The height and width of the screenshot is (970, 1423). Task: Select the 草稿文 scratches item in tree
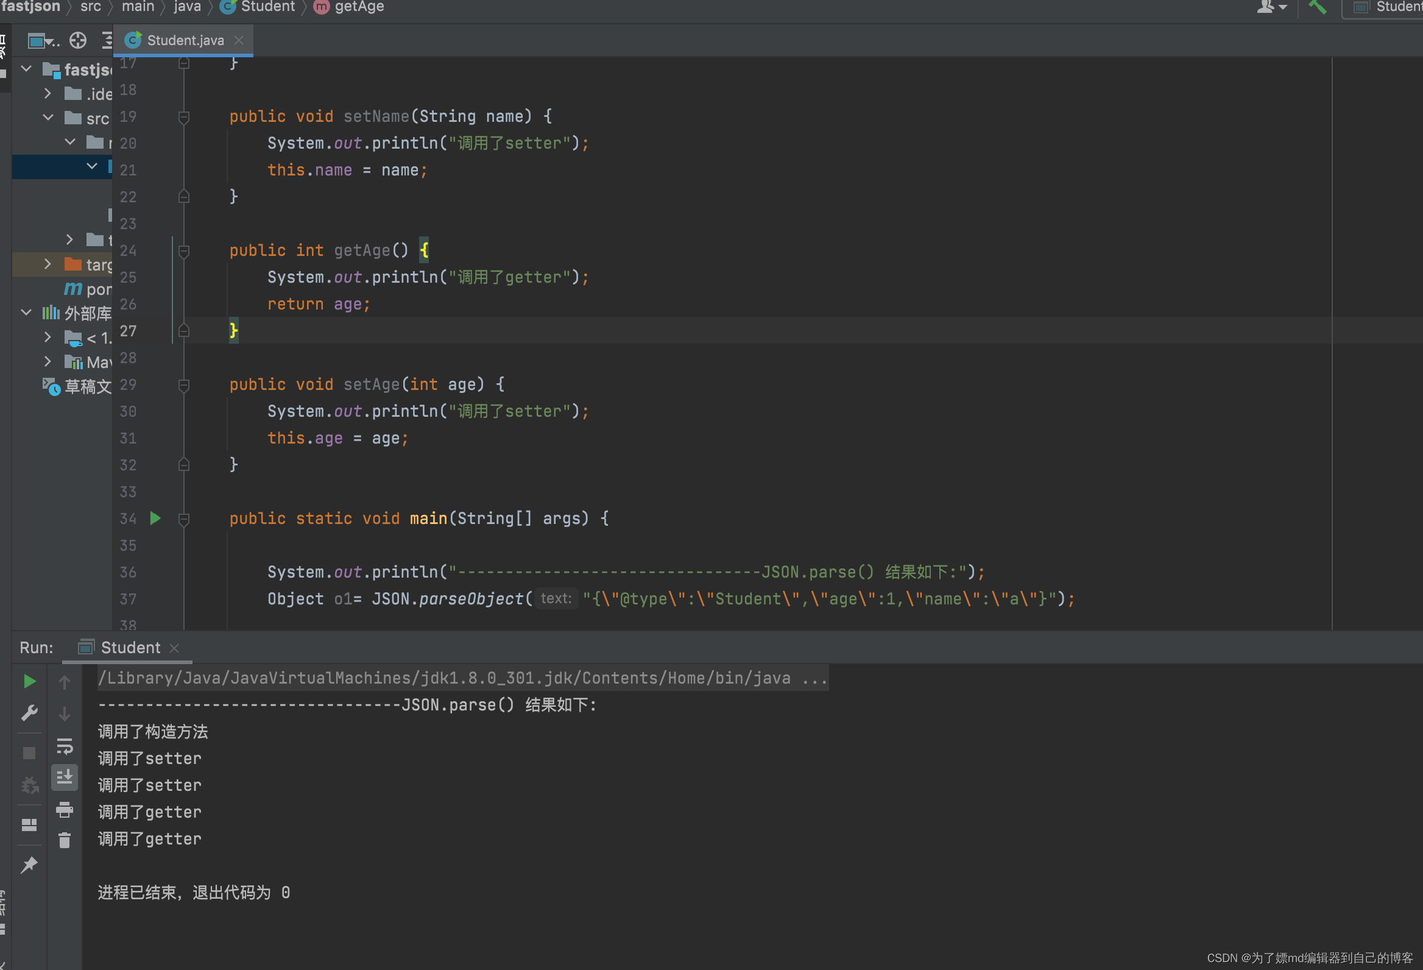[77, 386]
